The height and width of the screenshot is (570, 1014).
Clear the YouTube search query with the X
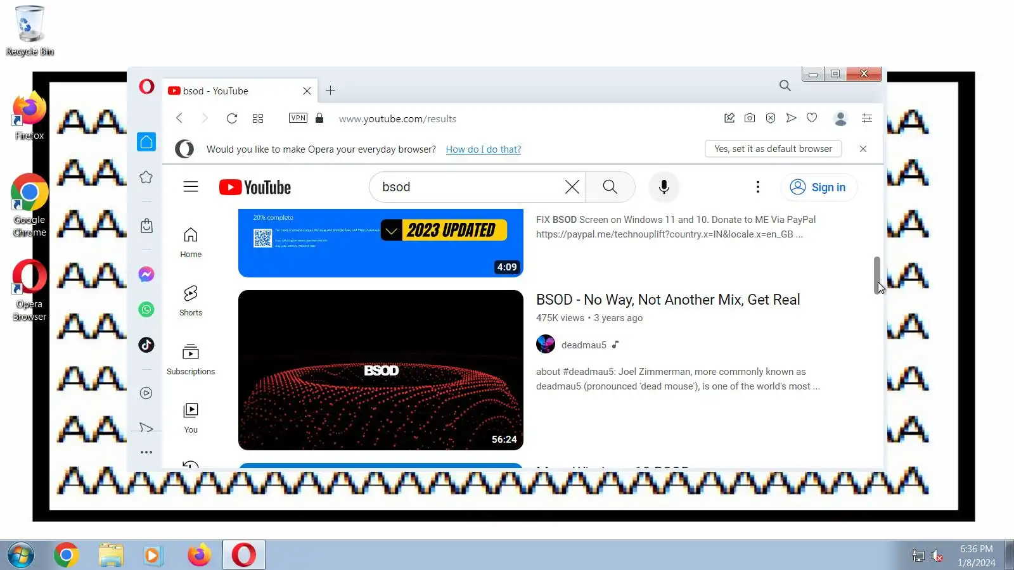point(572,187)
